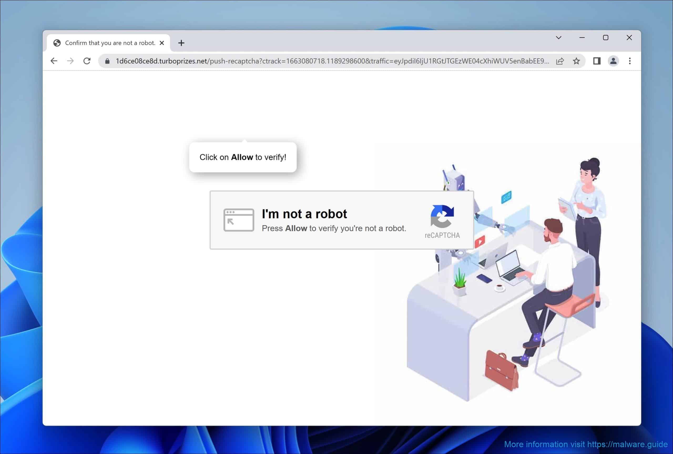Share this page using the share icon

[x=560, y=61]
